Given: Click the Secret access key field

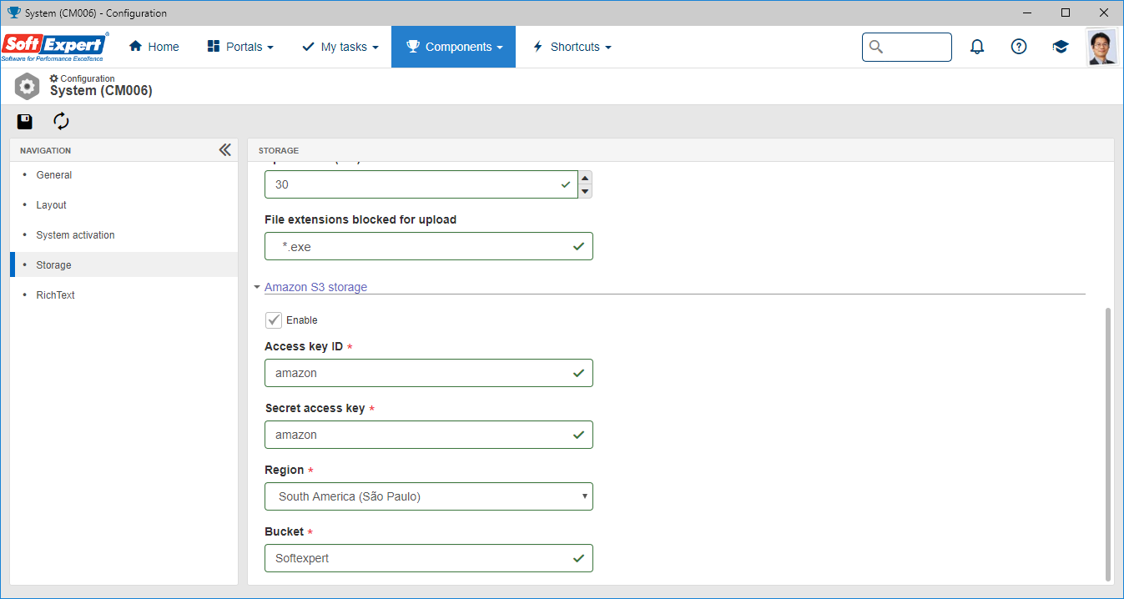Looking at the screenshot, I should [x=429, y=435].
